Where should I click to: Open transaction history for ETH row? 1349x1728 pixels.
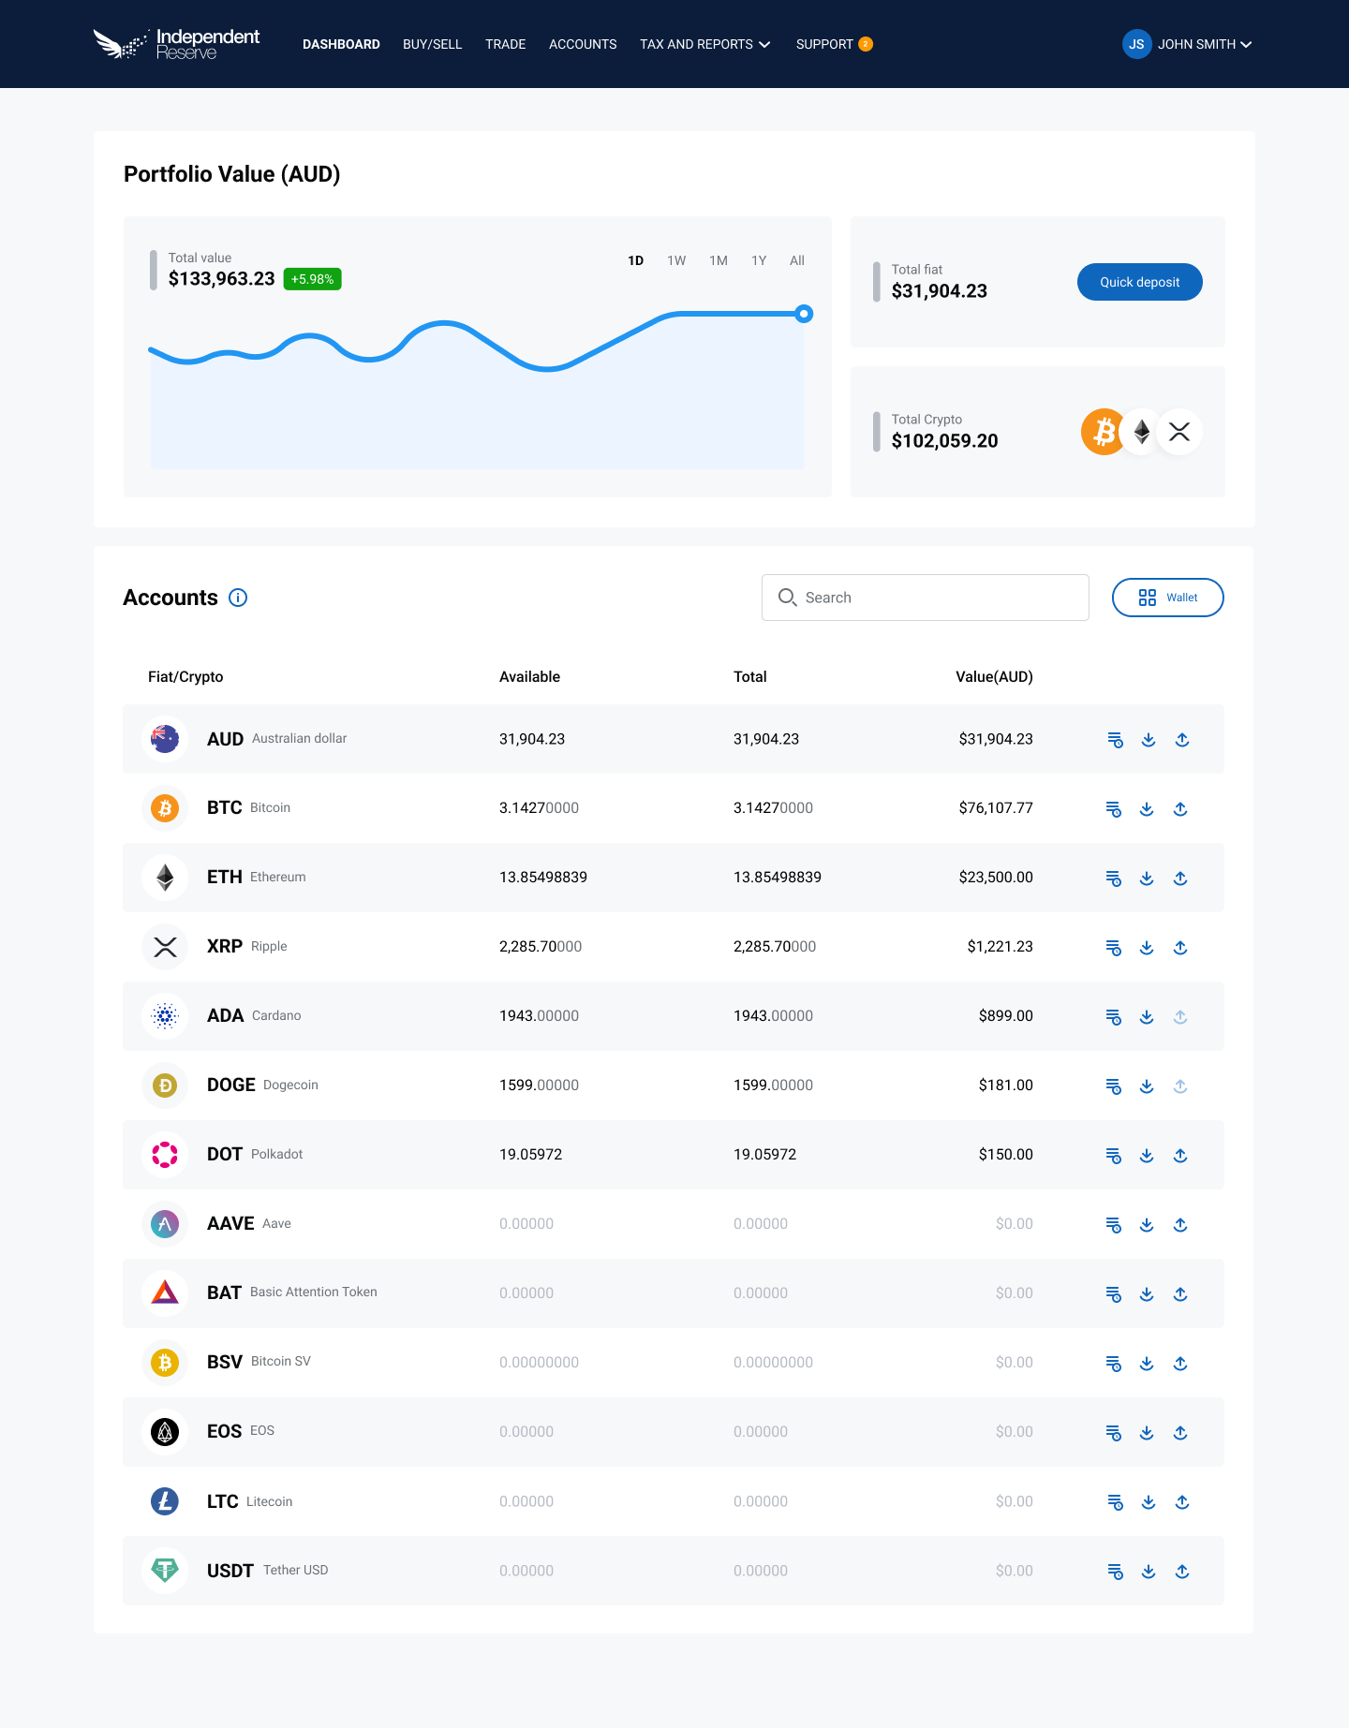(1113, 879)
